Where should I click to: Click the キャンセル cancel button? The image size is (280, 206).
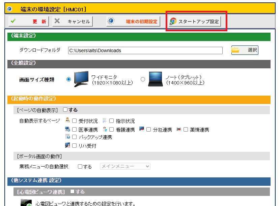(x=73, y=22)
